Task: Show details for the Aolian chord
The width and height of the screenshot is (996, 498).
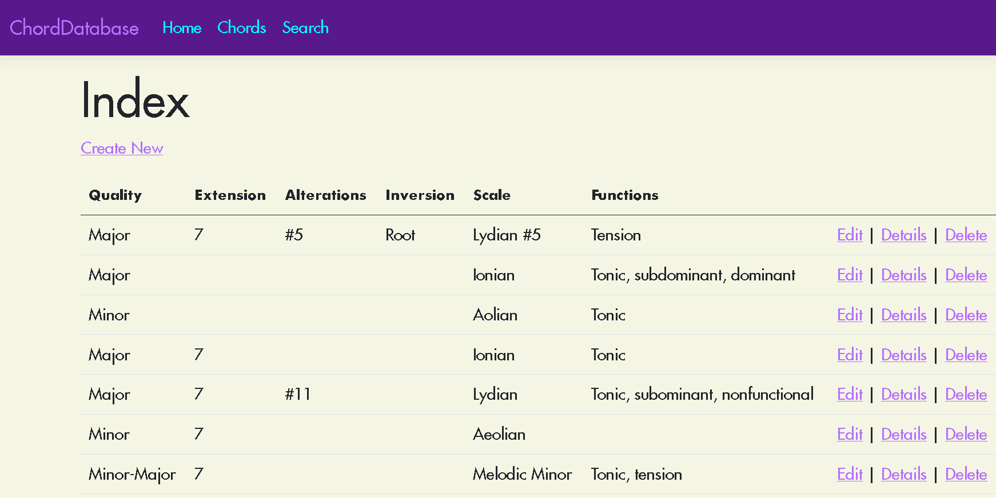Action: click(903, 315)
